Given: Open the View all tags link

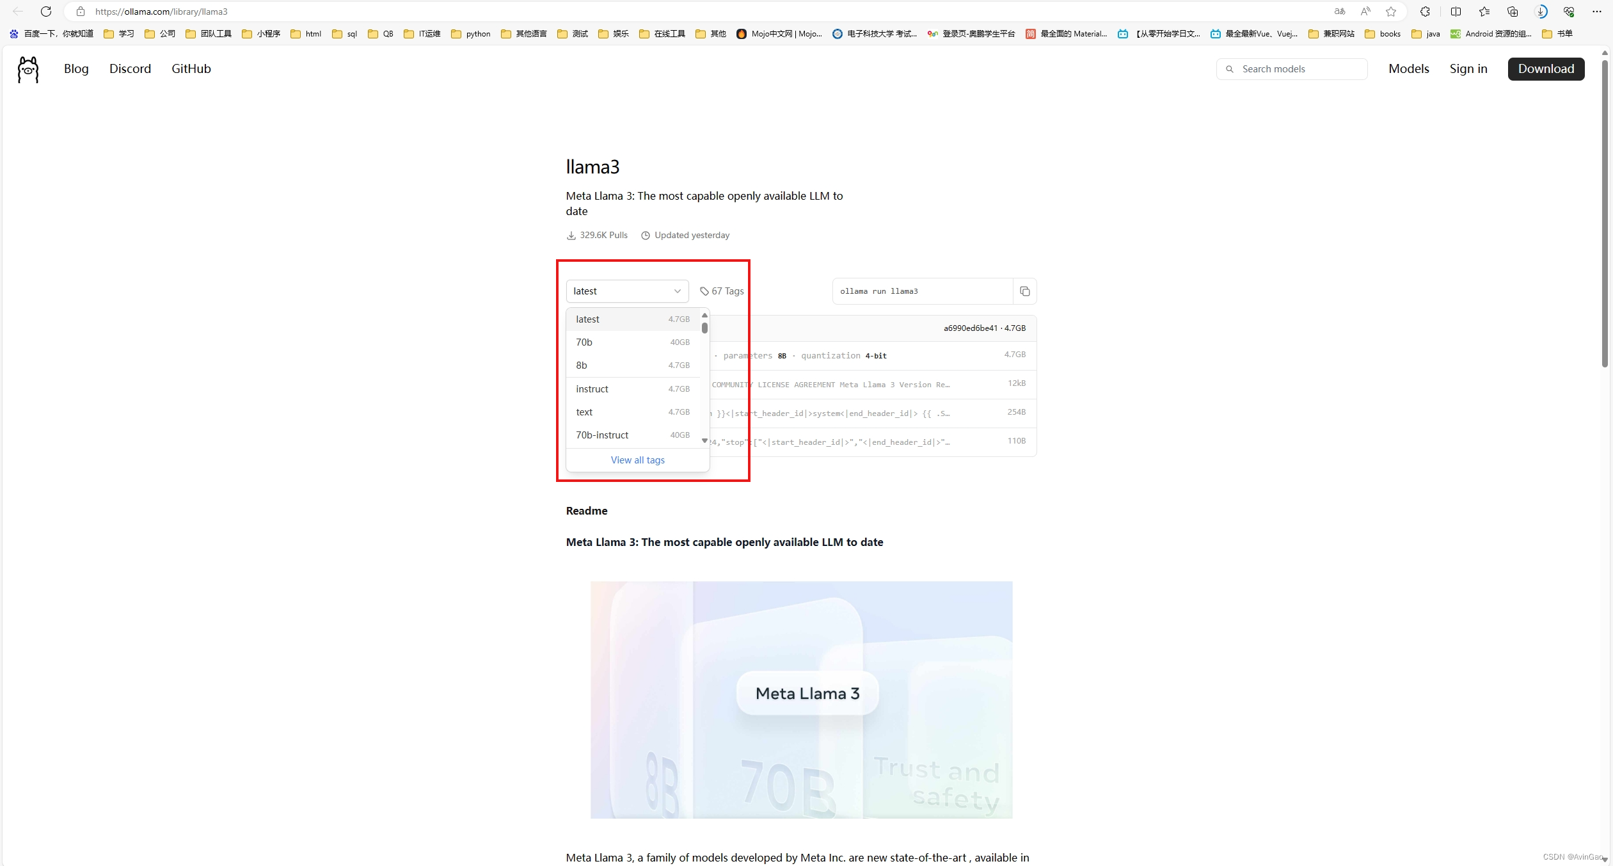Looking at the screenshot, I should 637,460.
